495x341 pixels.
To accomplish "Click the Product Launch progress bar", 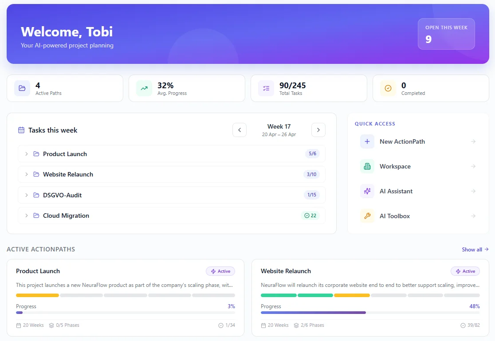I will coord(126,313).
